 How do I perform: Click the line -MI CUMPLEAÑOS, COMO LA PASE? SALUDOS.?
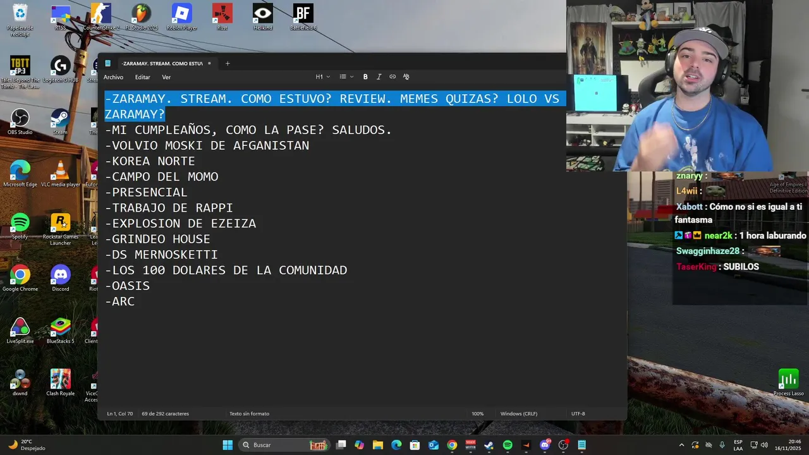[x=248, y=130]
